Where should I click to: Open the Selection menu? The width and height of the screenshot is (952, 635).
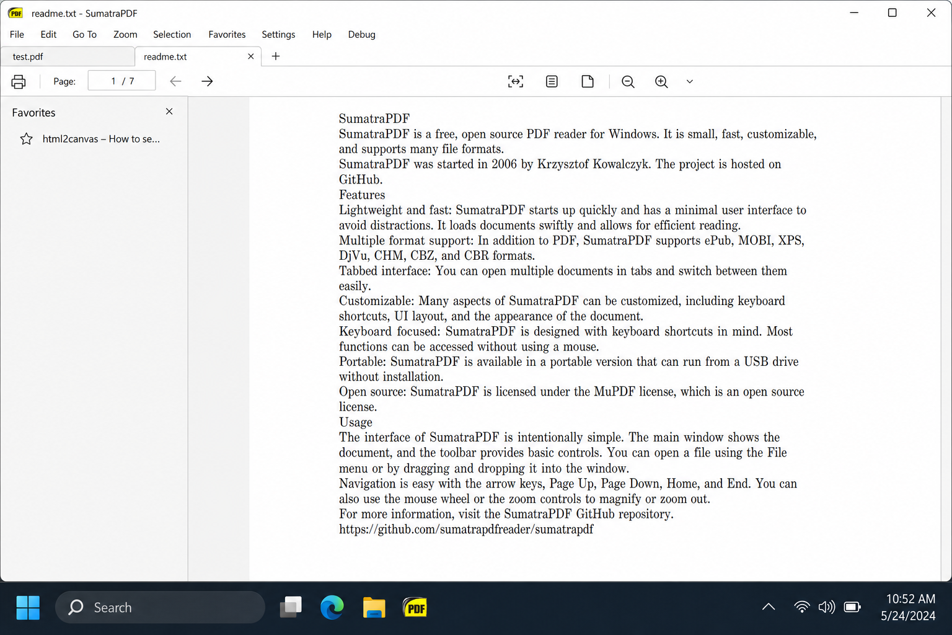click(172, 35)
